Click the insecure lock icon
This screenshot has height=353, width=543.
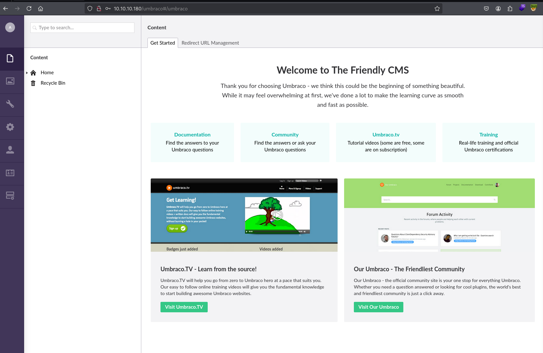pyautogui.click(x=99, y=8)
